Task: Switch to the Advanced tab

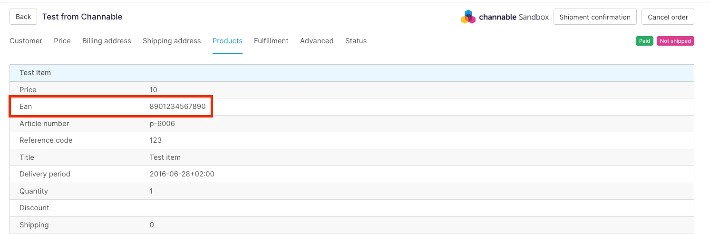Action: [317, 41]
